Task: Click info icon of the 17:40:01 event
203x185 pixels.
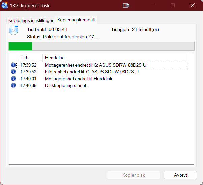Action: click(x=13, y=79)
